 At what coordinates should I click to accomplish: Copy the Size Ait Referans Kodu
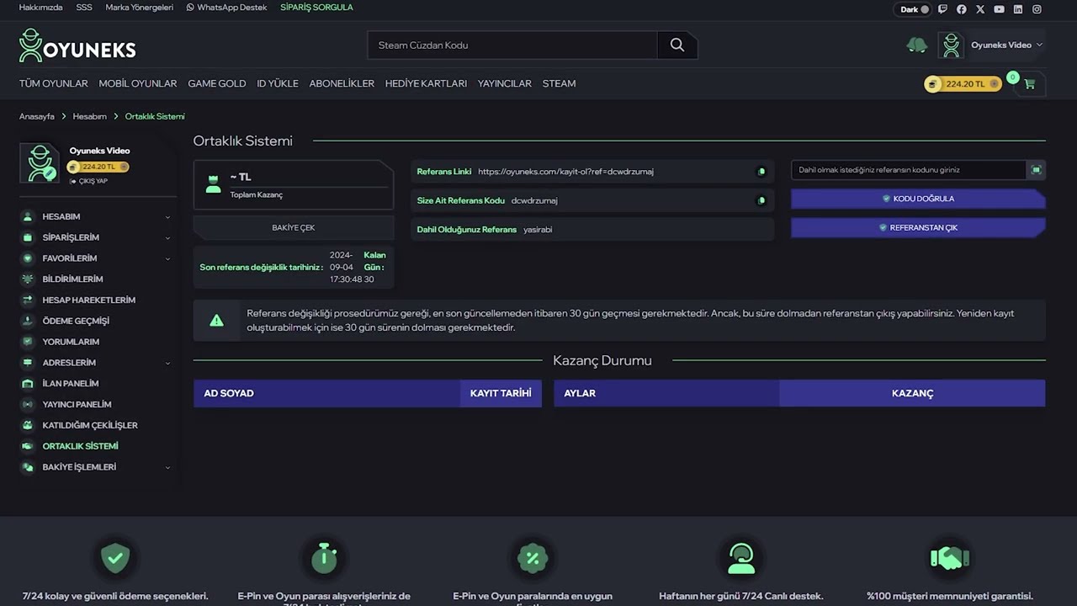pyautogui.click(x=761, y=200)
